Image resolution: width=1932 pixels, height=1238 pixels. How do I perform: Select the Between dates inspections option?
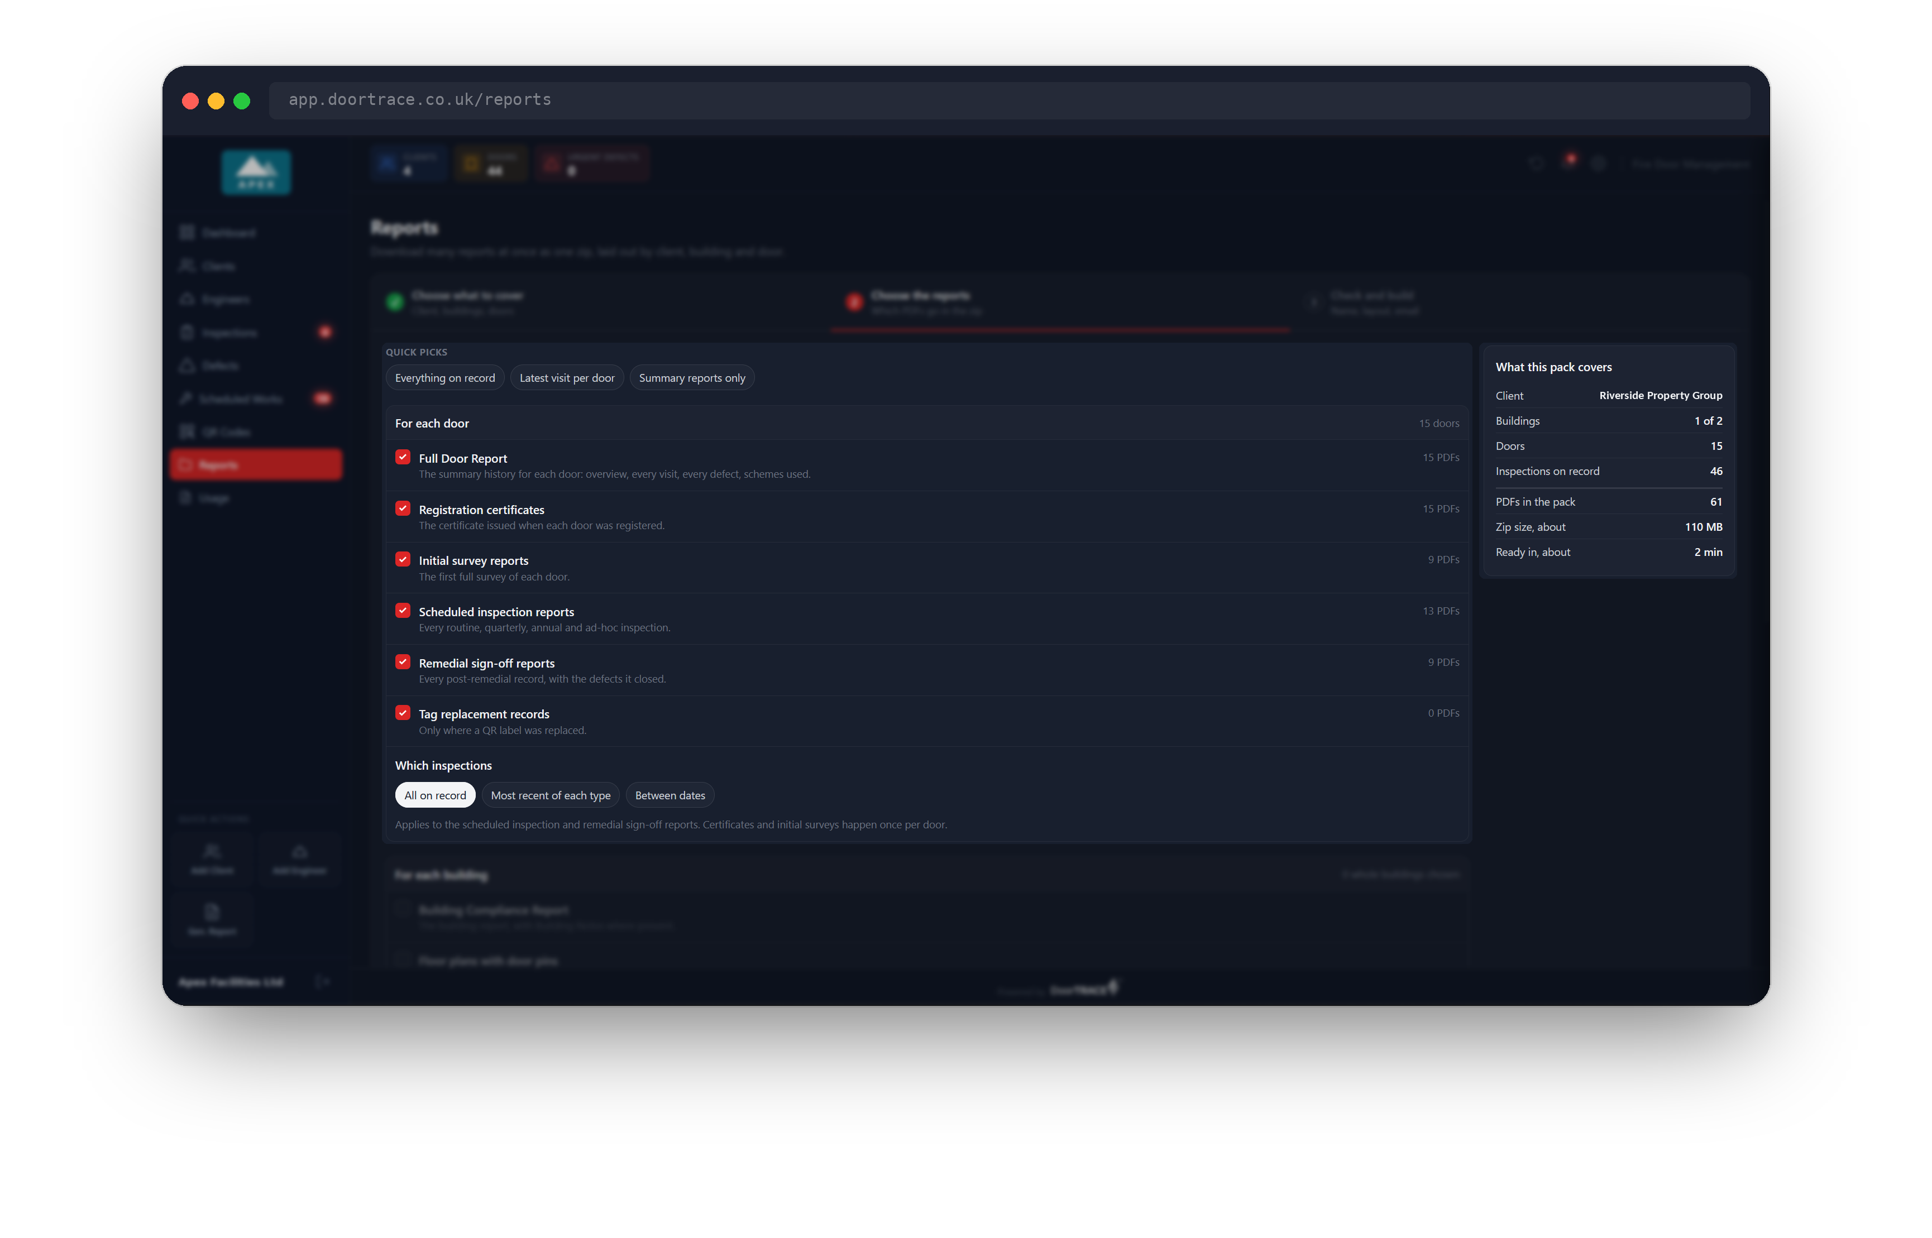click(x=669, y=795)
